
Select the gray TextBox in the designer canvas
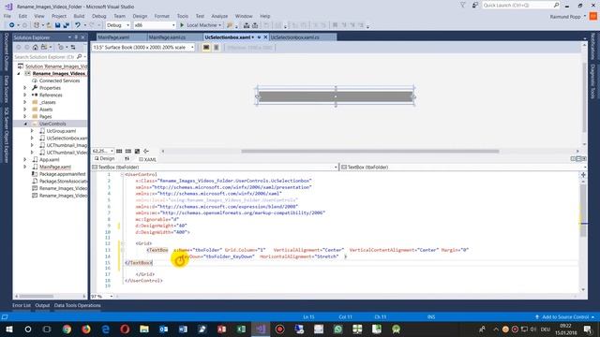click(336, 96)
